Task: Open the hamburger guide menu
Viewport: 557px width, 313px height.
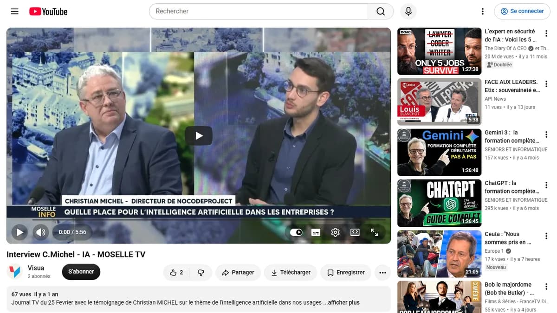Action: [15, 11]
